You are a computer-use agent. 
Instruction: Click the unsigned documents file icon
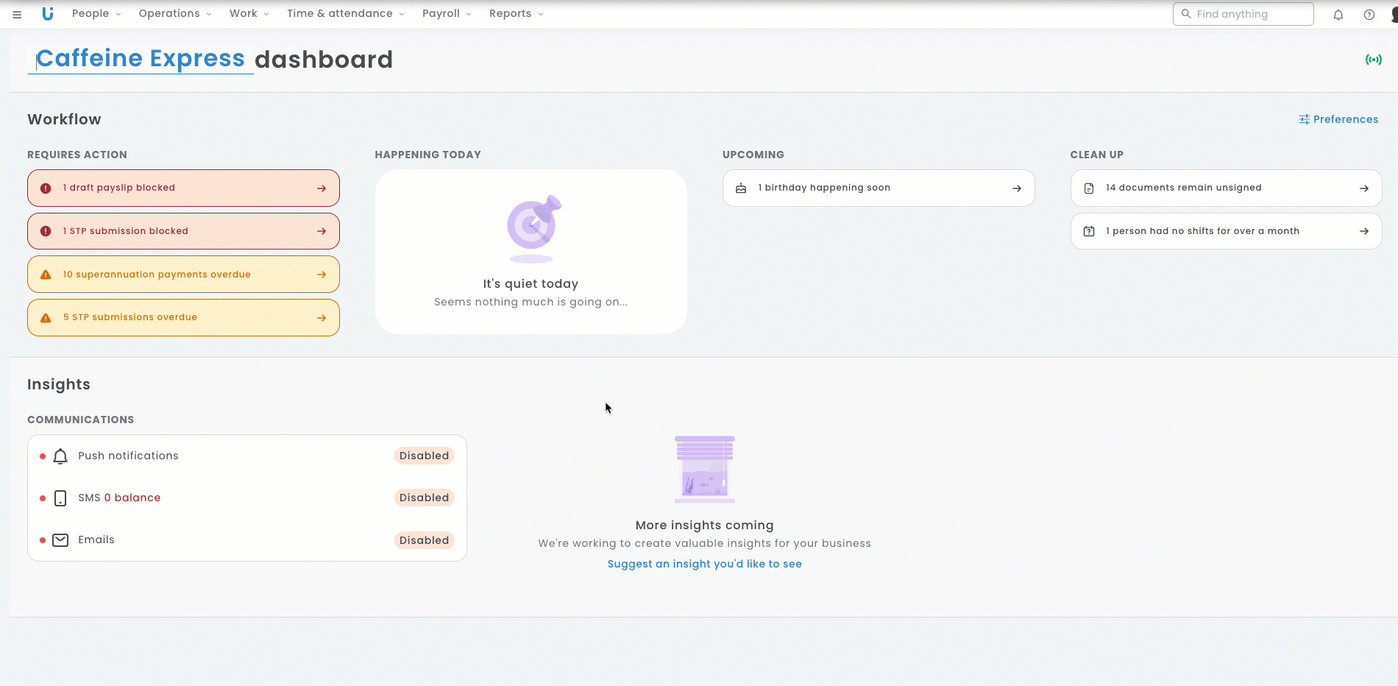1089,188
